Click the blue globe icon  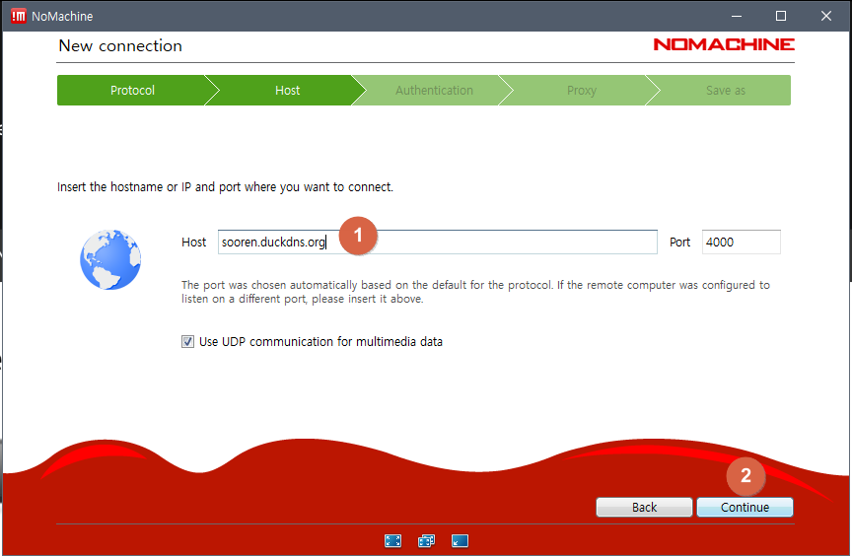110,259
